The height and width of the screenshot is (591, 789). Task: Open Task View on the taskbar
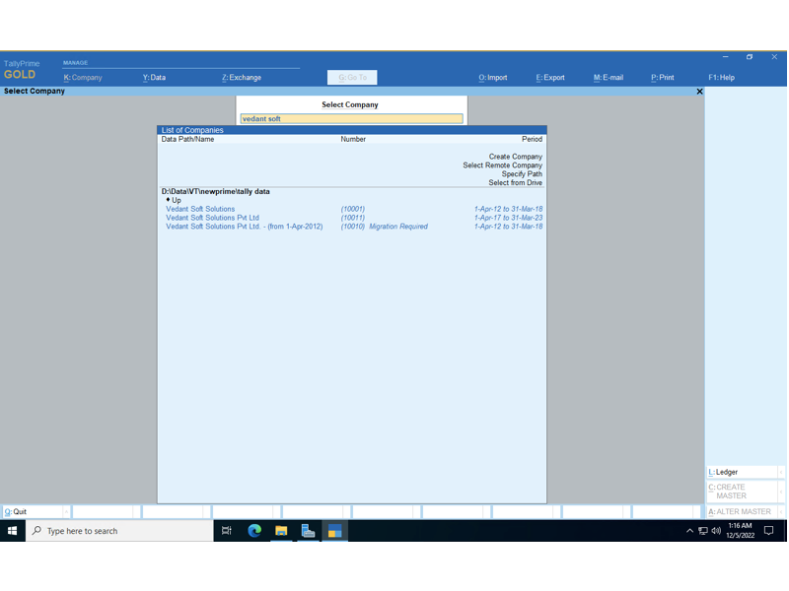[227, 531]
